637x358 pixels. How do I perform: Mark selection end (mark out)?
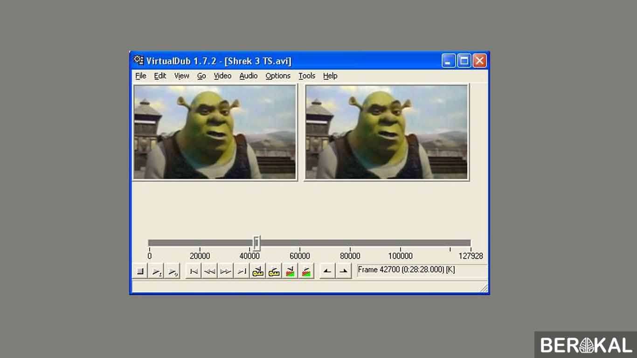point(344,271)
